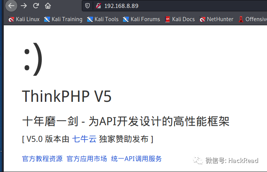
Task: Open the Kali Training bookmark
Action: (63, 19)
